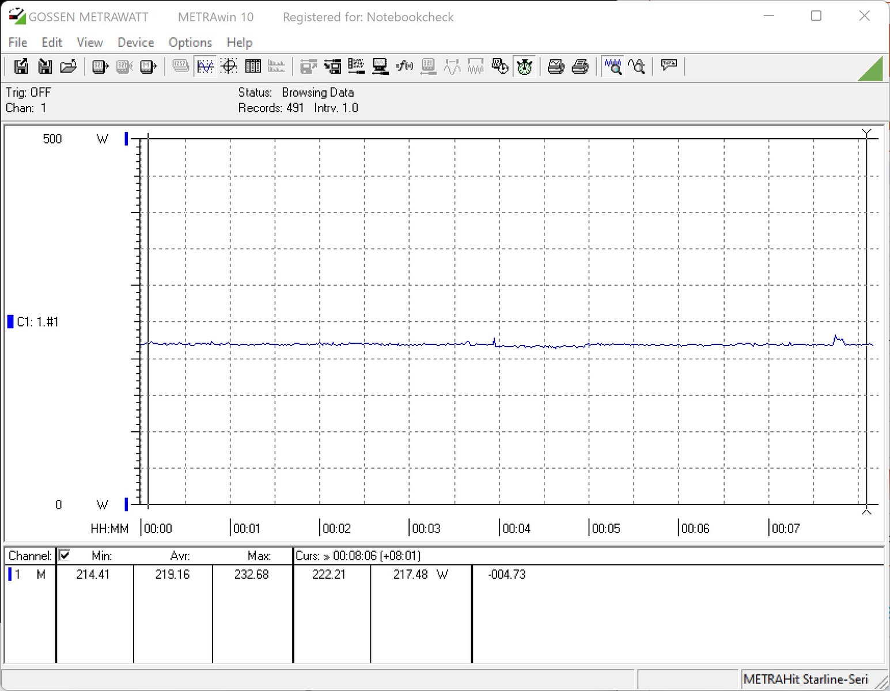The image size is (890, 691).
Task: Click the f(x) math function icon
Action: click(x=404, y=67)
